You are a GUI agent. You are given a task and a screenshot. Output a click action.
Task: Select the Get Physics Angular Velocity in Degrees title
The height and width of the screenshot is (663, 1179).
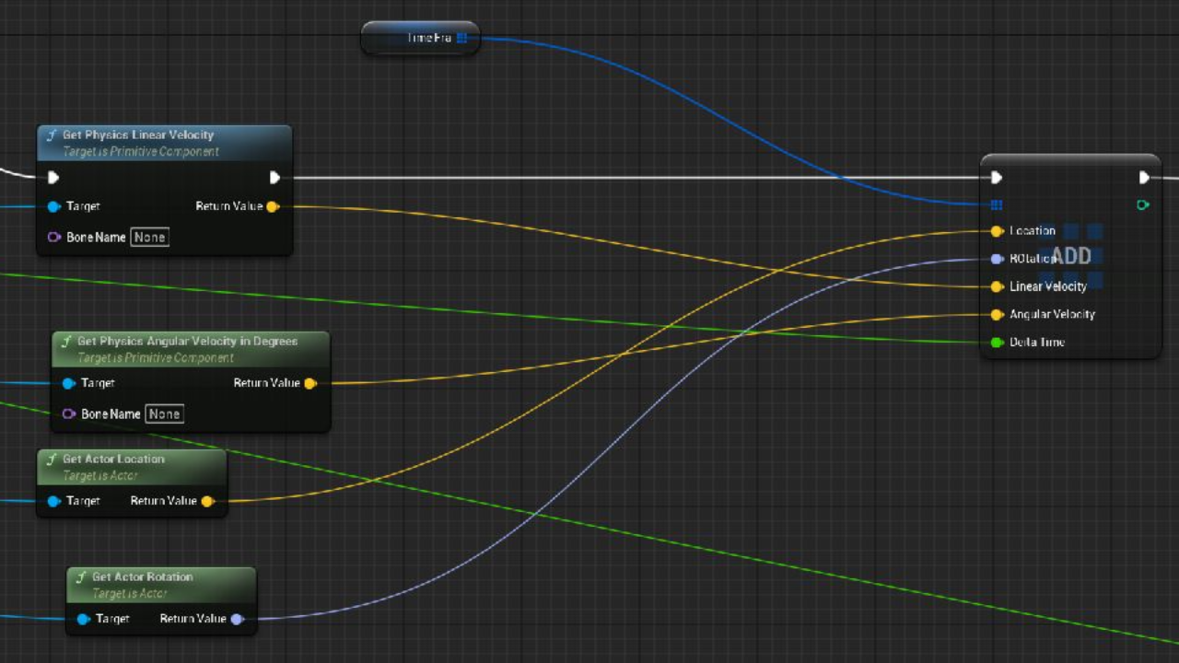coord(187,341)
